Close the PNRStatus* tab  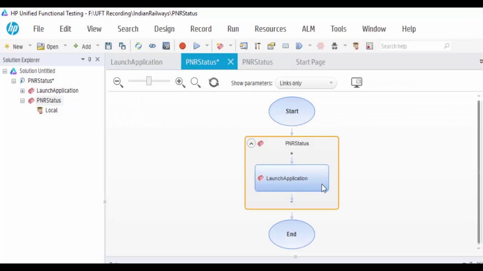pos(231,62)
